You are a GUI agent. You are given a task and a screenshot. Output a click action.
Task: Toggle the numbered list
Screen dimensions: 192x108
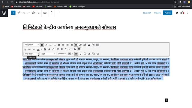[55, 45]
